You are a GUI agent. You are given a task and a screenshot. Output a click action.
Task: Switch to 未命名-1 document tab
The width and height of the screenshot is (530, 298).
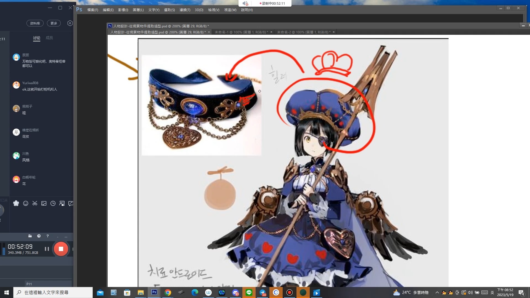(x=241, y=32)
